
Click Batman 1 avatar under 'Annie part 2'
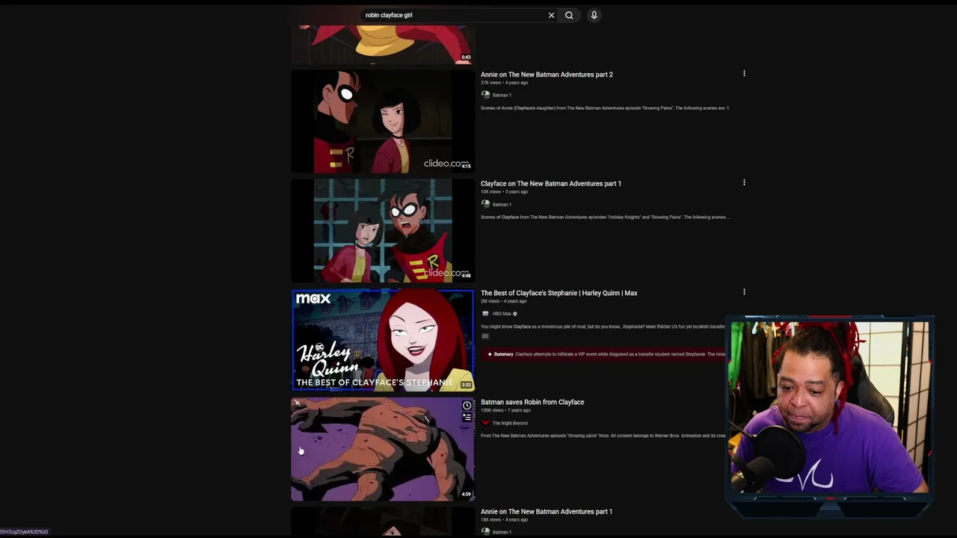click(x=485, y=95)
